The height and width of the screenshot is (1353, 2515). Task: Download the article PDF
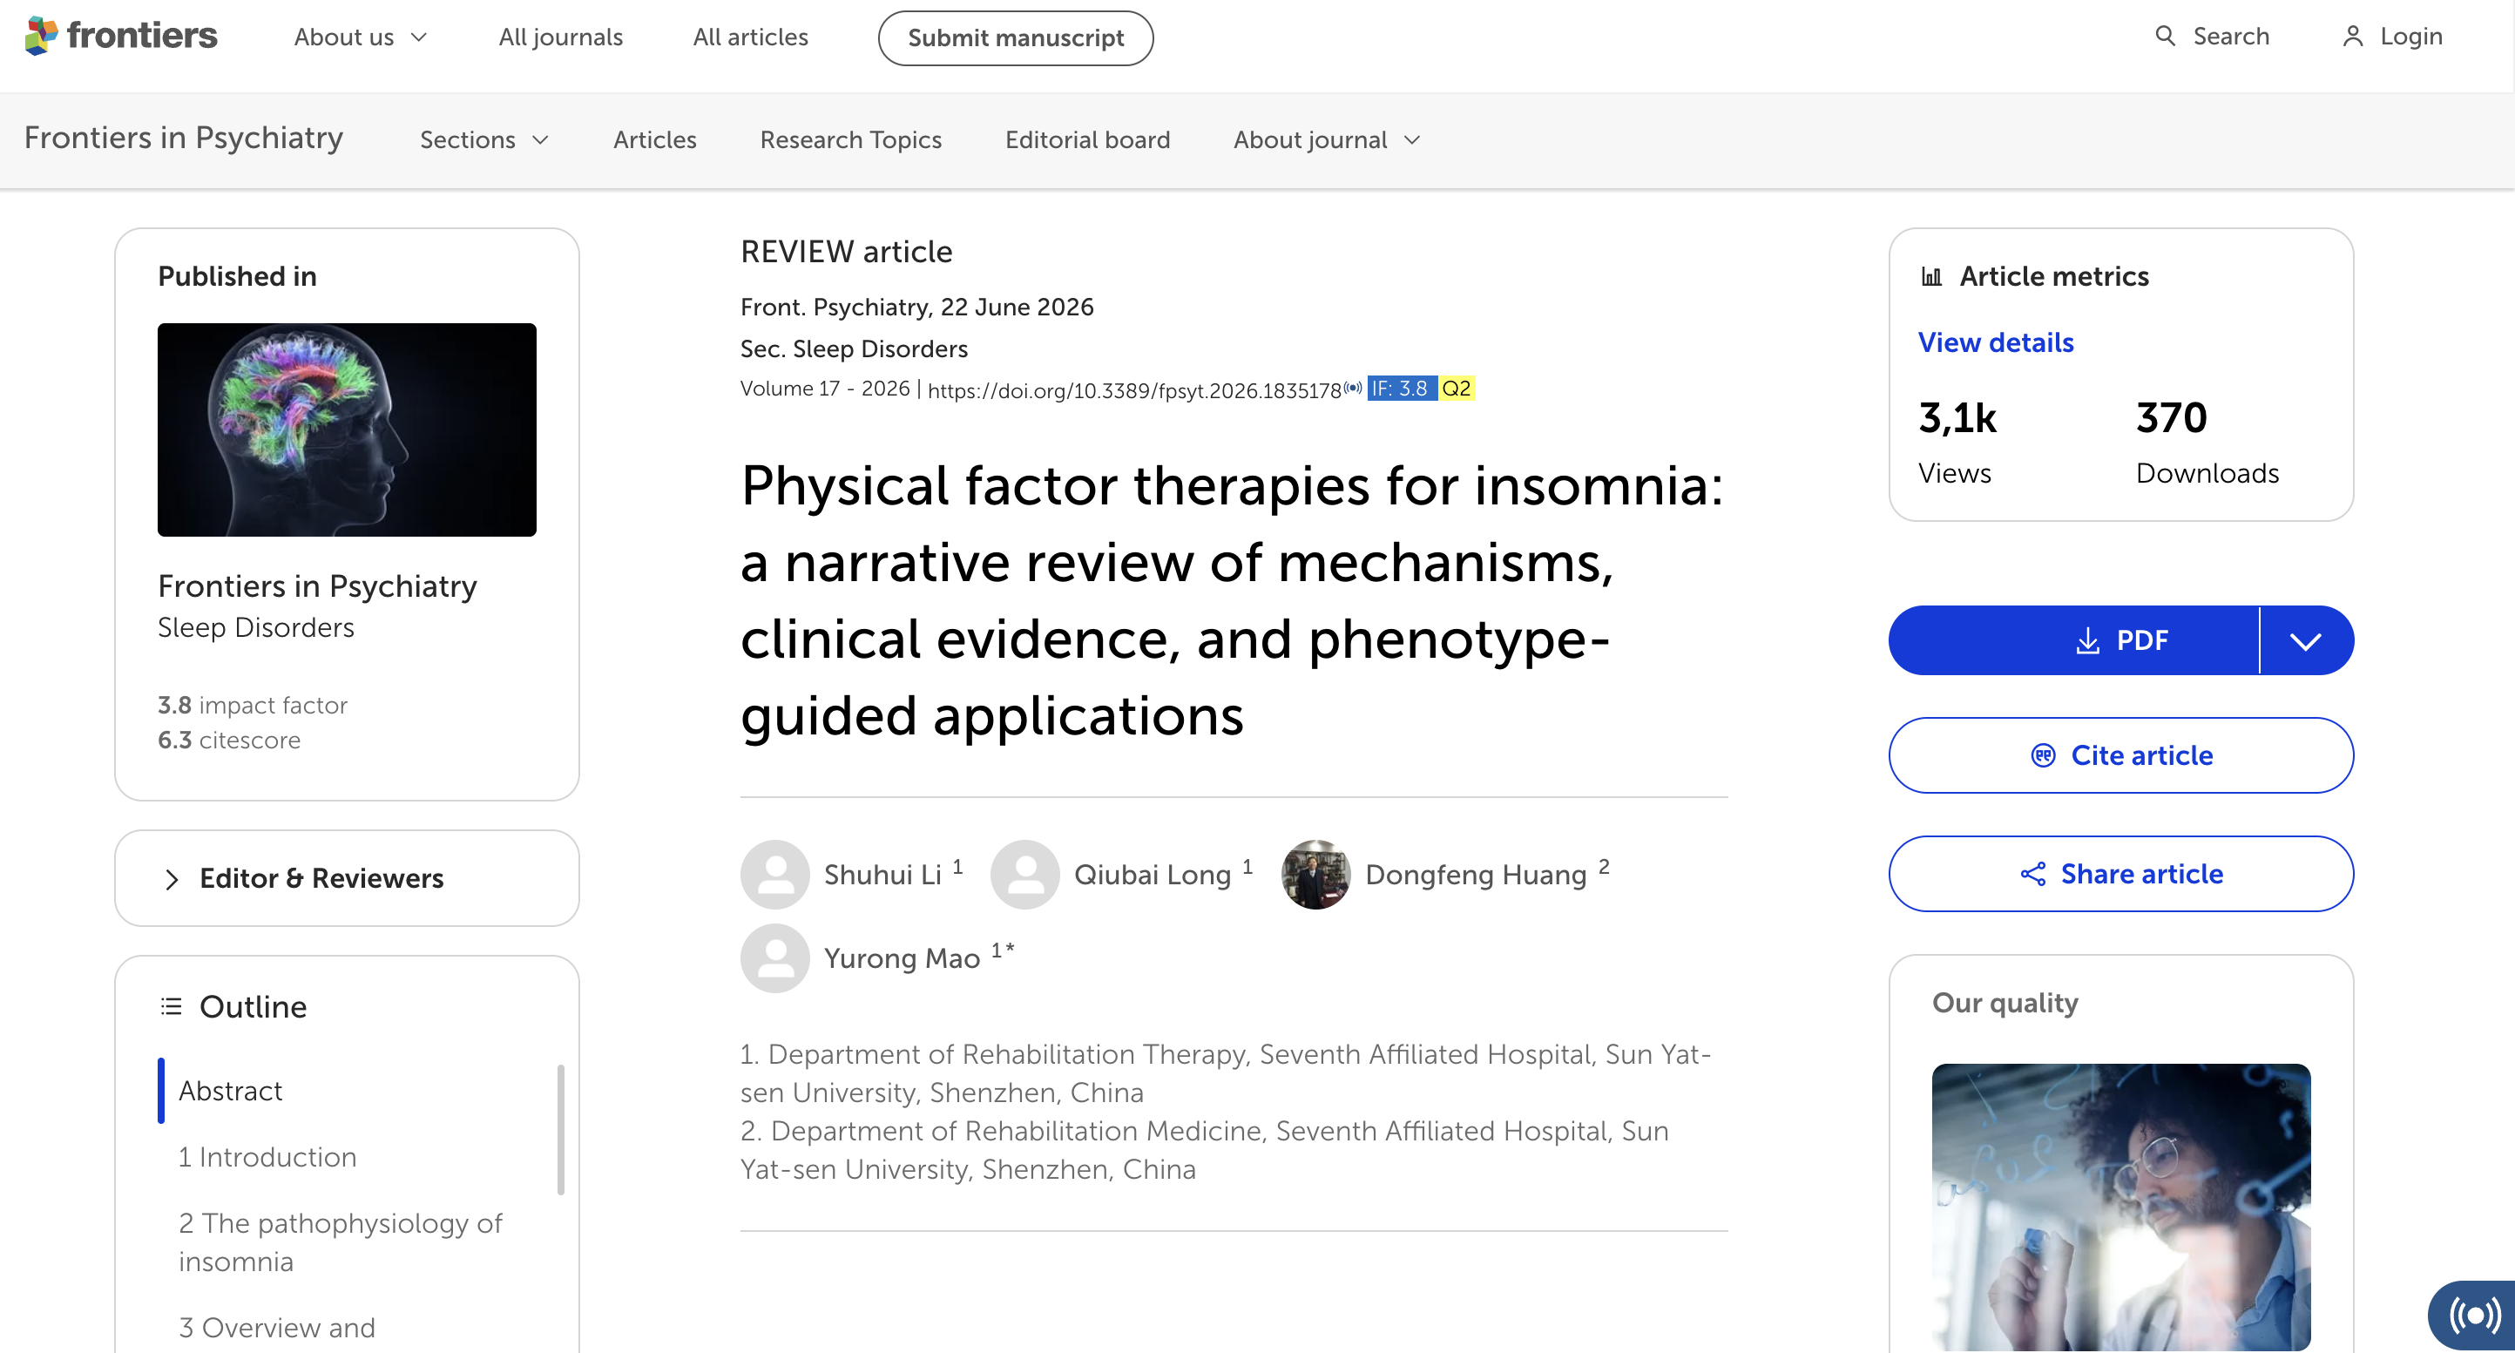tap(2073, 640)
